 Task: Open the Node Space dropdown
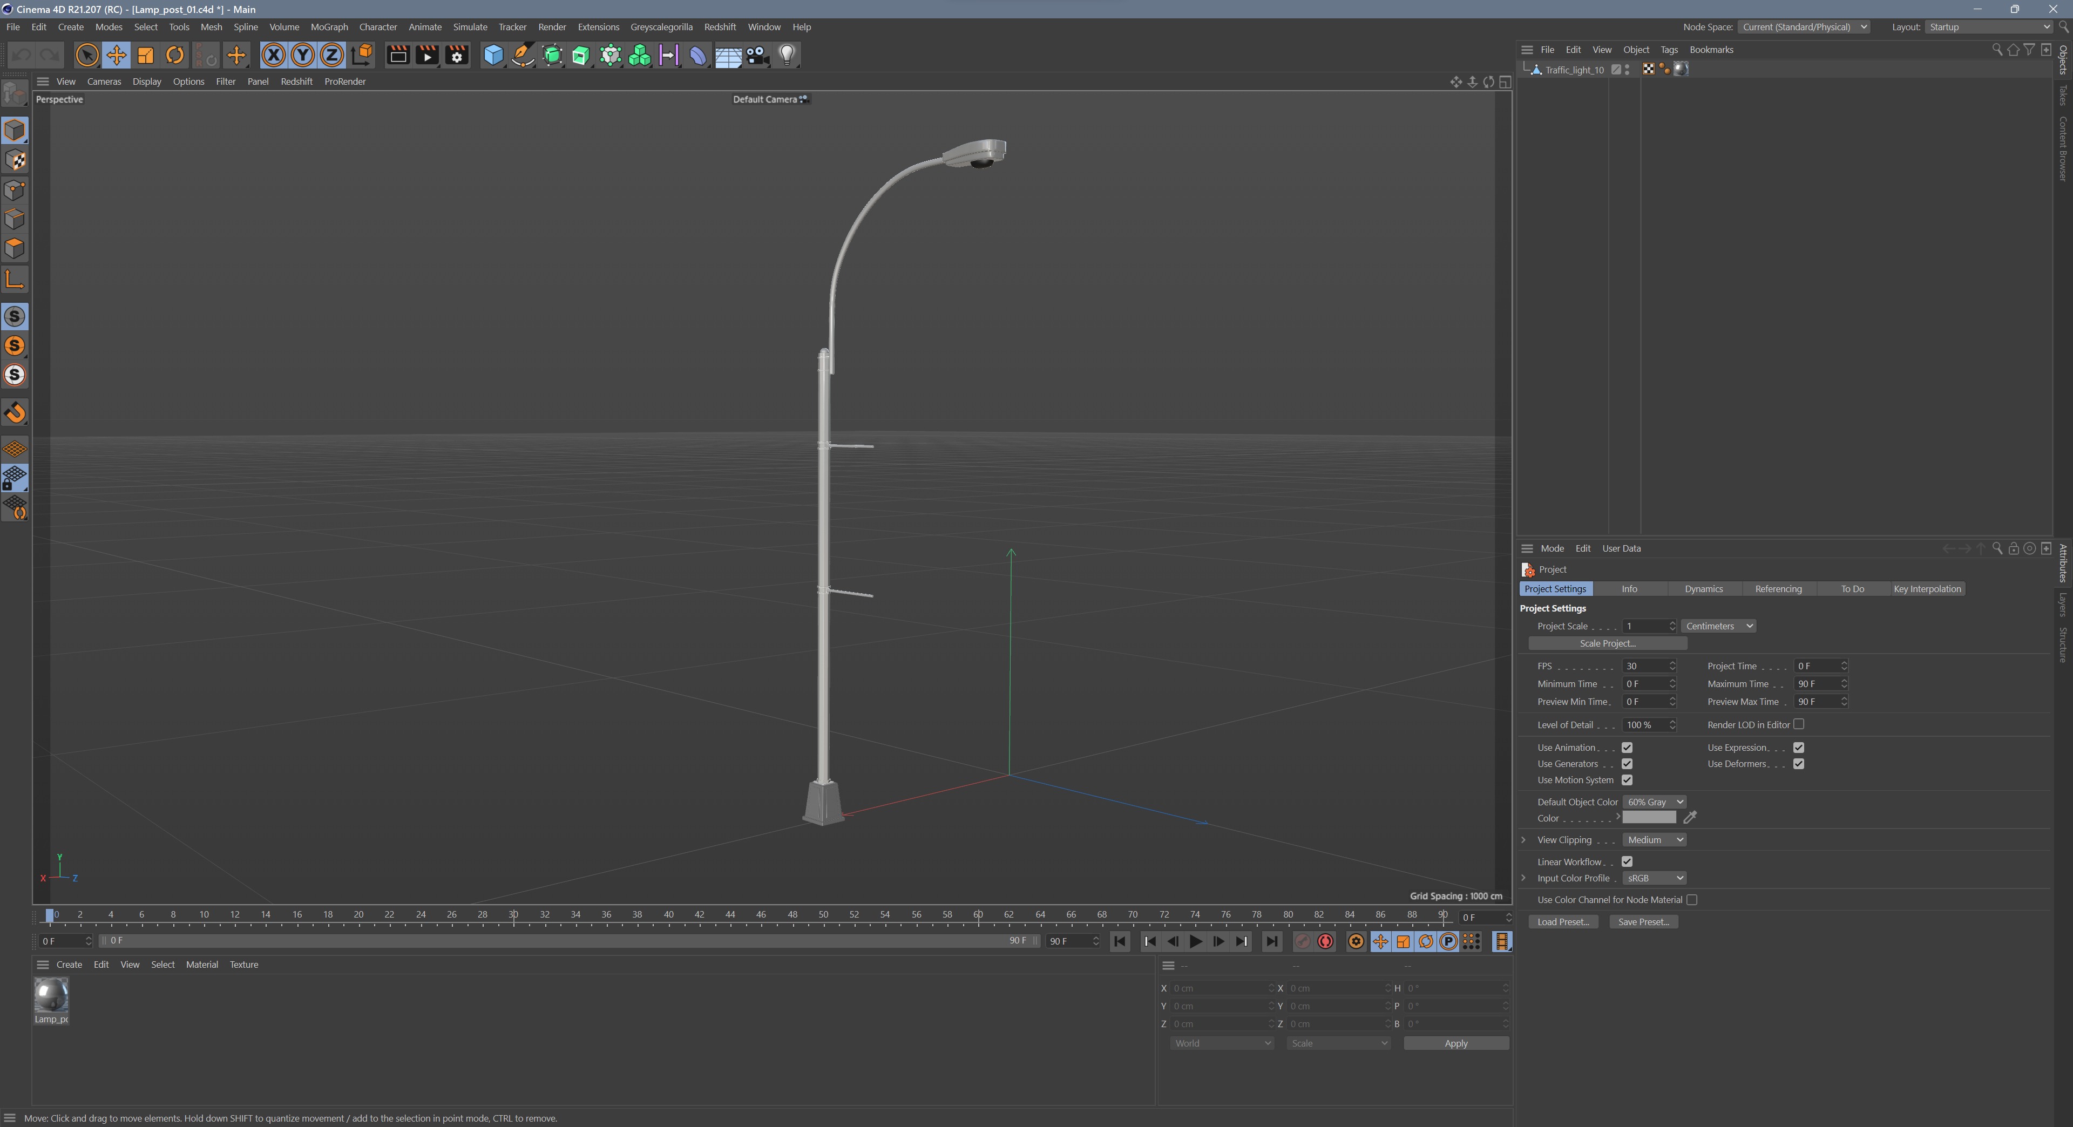coord(1804,26)
